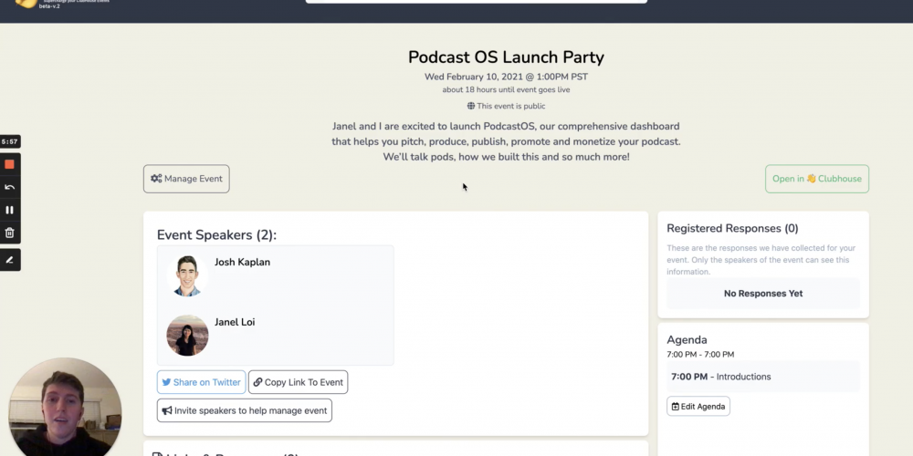
Task: Click the 7:00 PM - 7:00 PM time range
Action: click(x=700, y=354)
